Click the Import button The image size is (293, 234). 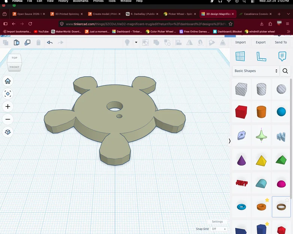pos(240,42)
